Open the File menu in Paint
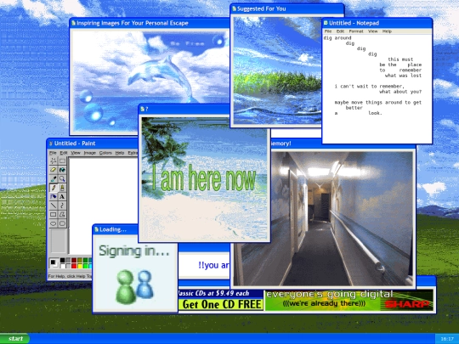This screenshot has height=344, width=459. 53,153
